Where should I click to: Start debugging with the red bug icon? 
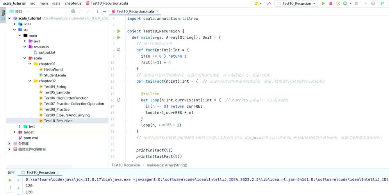click(330, 4)
